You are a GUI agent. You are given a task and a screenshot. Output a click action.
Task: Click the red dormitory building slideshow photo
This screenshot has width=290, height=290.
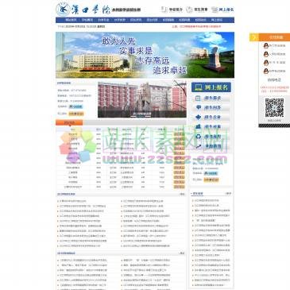[x=142, y=99]
